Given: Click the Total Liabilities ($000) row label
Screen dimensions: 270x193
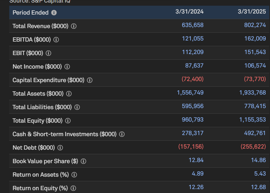Looking at the screenshot, I should (x=42, y=107).
